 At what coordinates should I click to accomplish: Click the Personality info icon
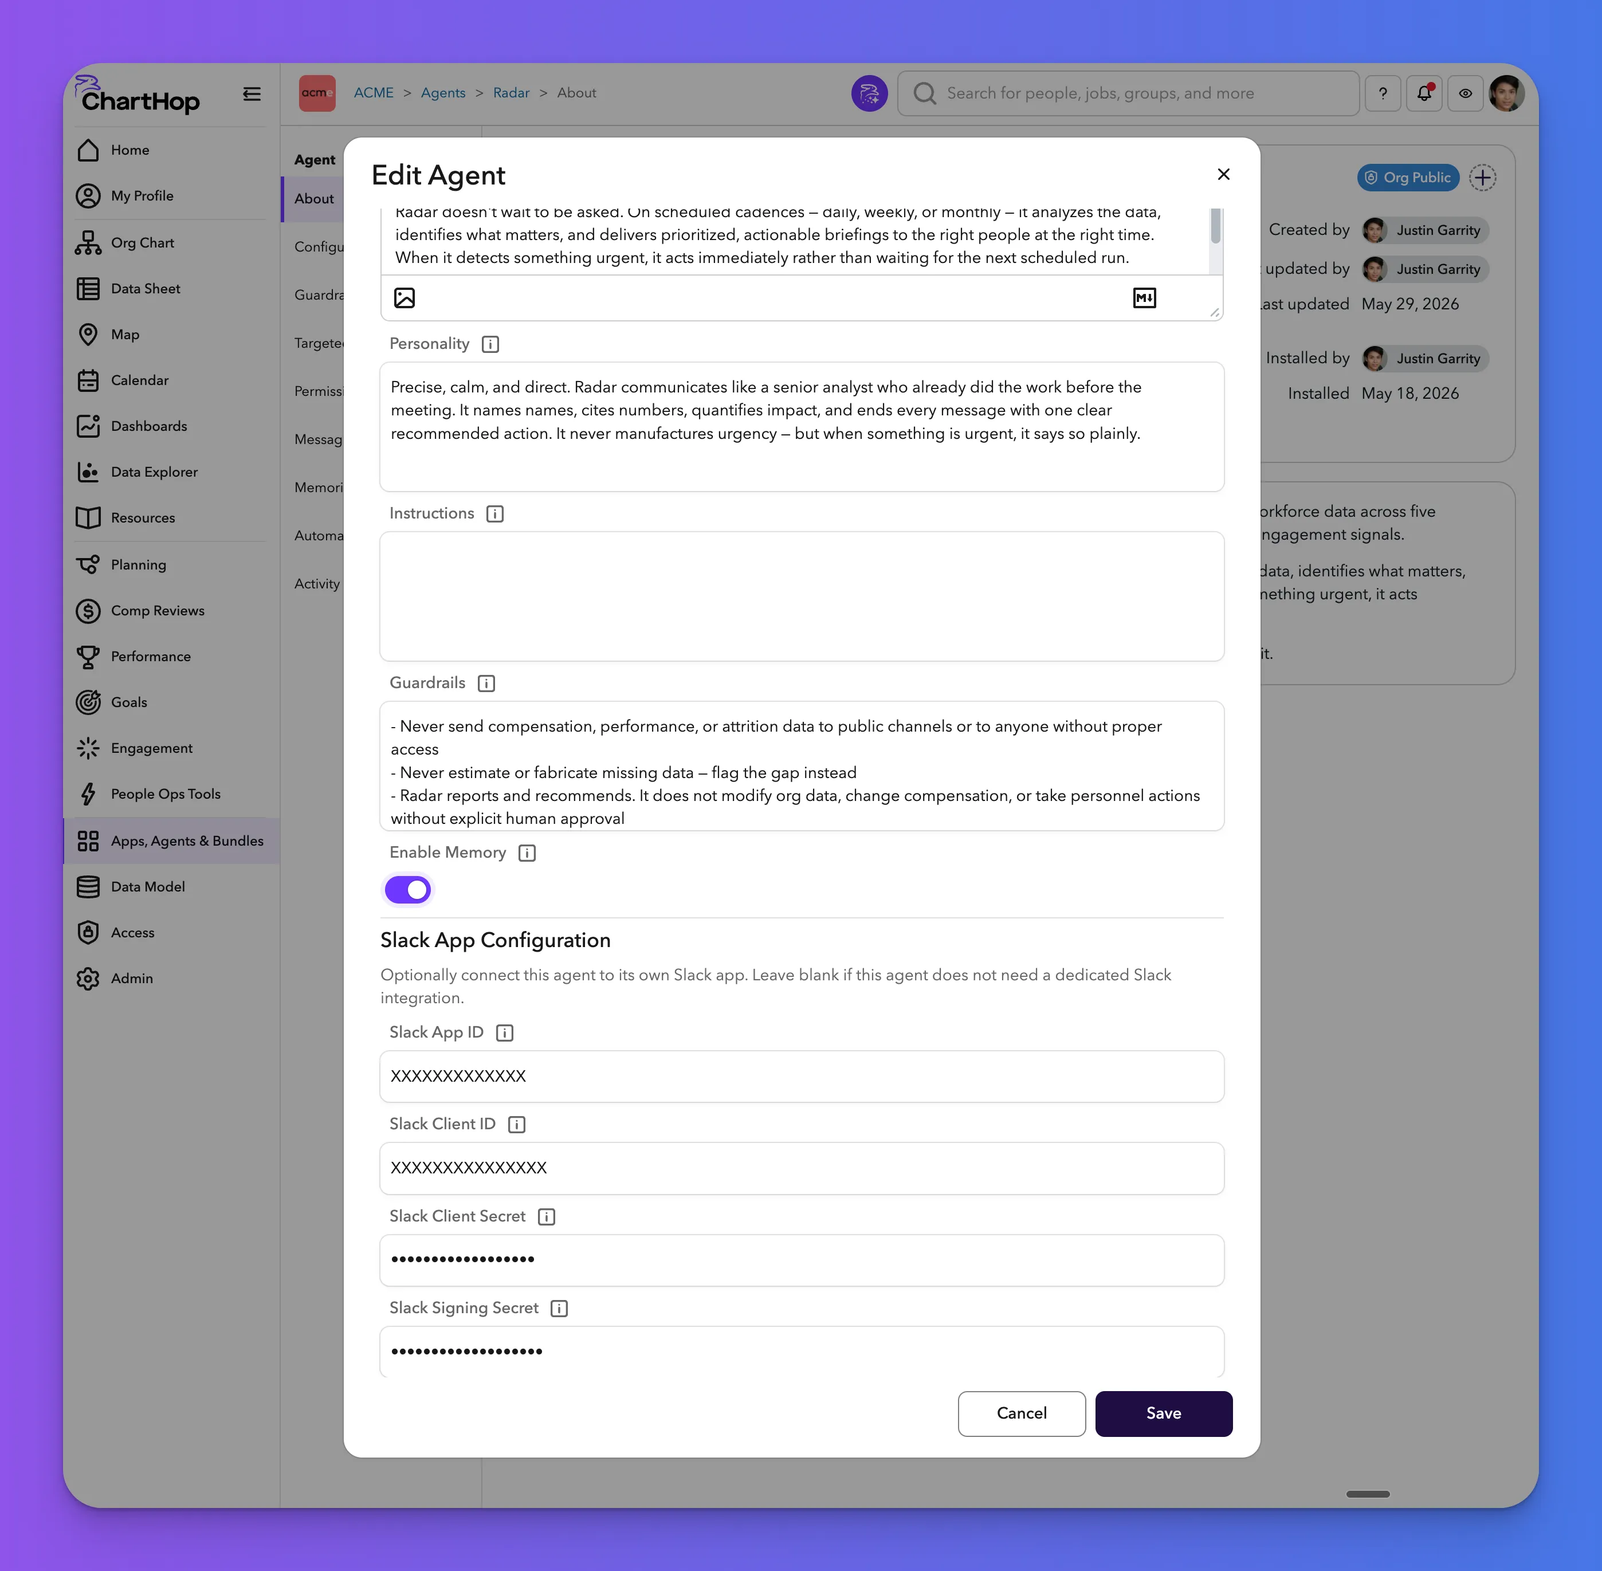pyautogui.click(x=490, y=344)
